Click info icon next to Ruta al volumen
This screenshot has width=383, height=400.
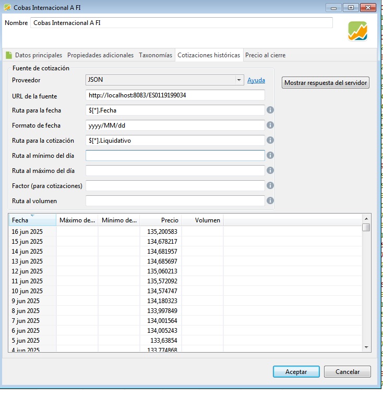point(270,201)
